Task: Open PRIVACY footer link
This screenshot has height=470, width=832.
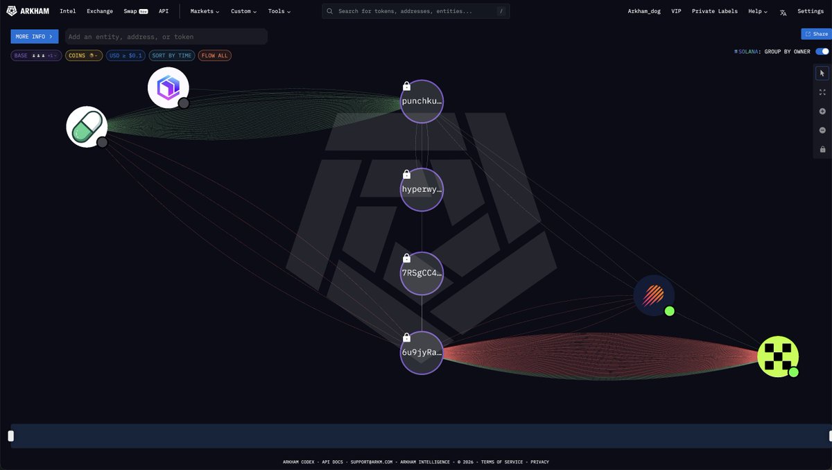Action: tap(539, 462)
